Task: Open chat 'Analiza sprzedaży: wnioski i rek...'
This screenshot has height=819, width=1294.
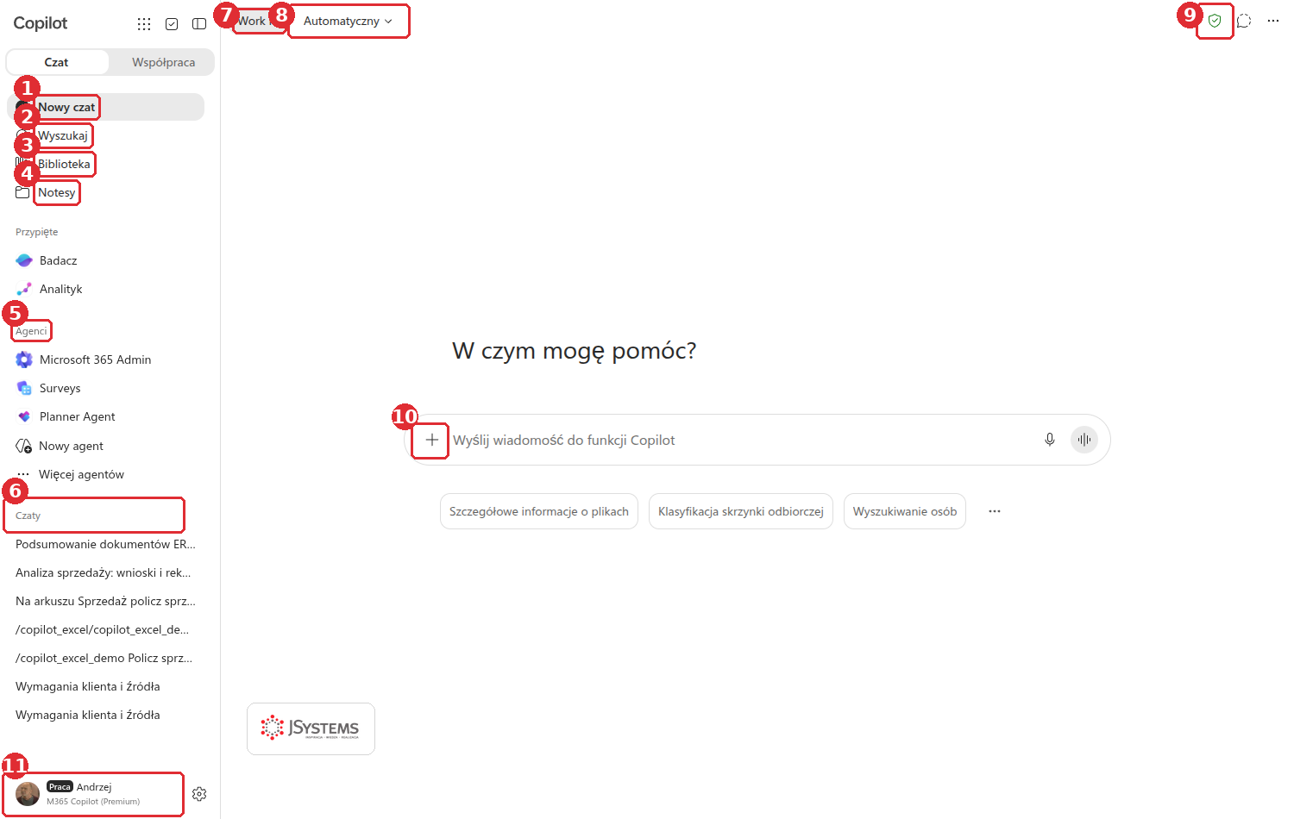Action: (104, 572)
